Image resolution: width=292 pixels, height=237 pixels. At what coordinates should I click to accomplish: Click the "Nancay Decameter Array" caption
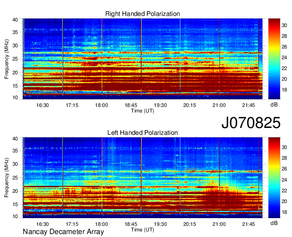(63, 232)
